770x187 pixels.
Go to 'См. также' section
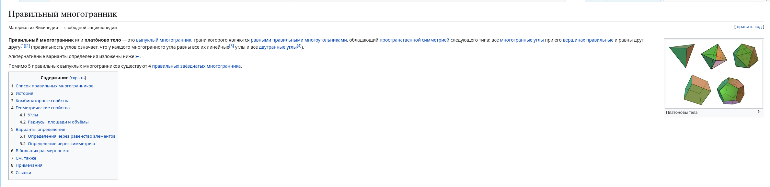[26, 158]
